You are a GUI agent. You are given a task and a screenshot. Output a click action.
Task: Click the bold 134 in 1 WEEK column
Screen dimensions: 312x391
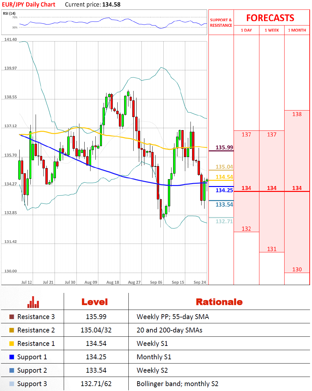(272, 188)
